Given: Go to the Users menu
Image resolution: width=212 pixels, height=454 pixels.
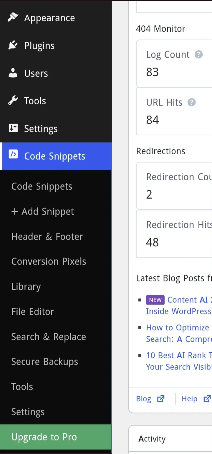Looking at the screenshot, I should (x=56, y=73).
